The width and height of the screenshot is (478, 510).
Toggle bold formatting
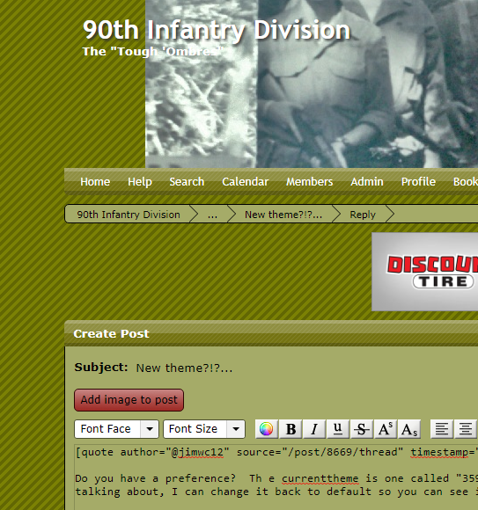click(290, 429)
